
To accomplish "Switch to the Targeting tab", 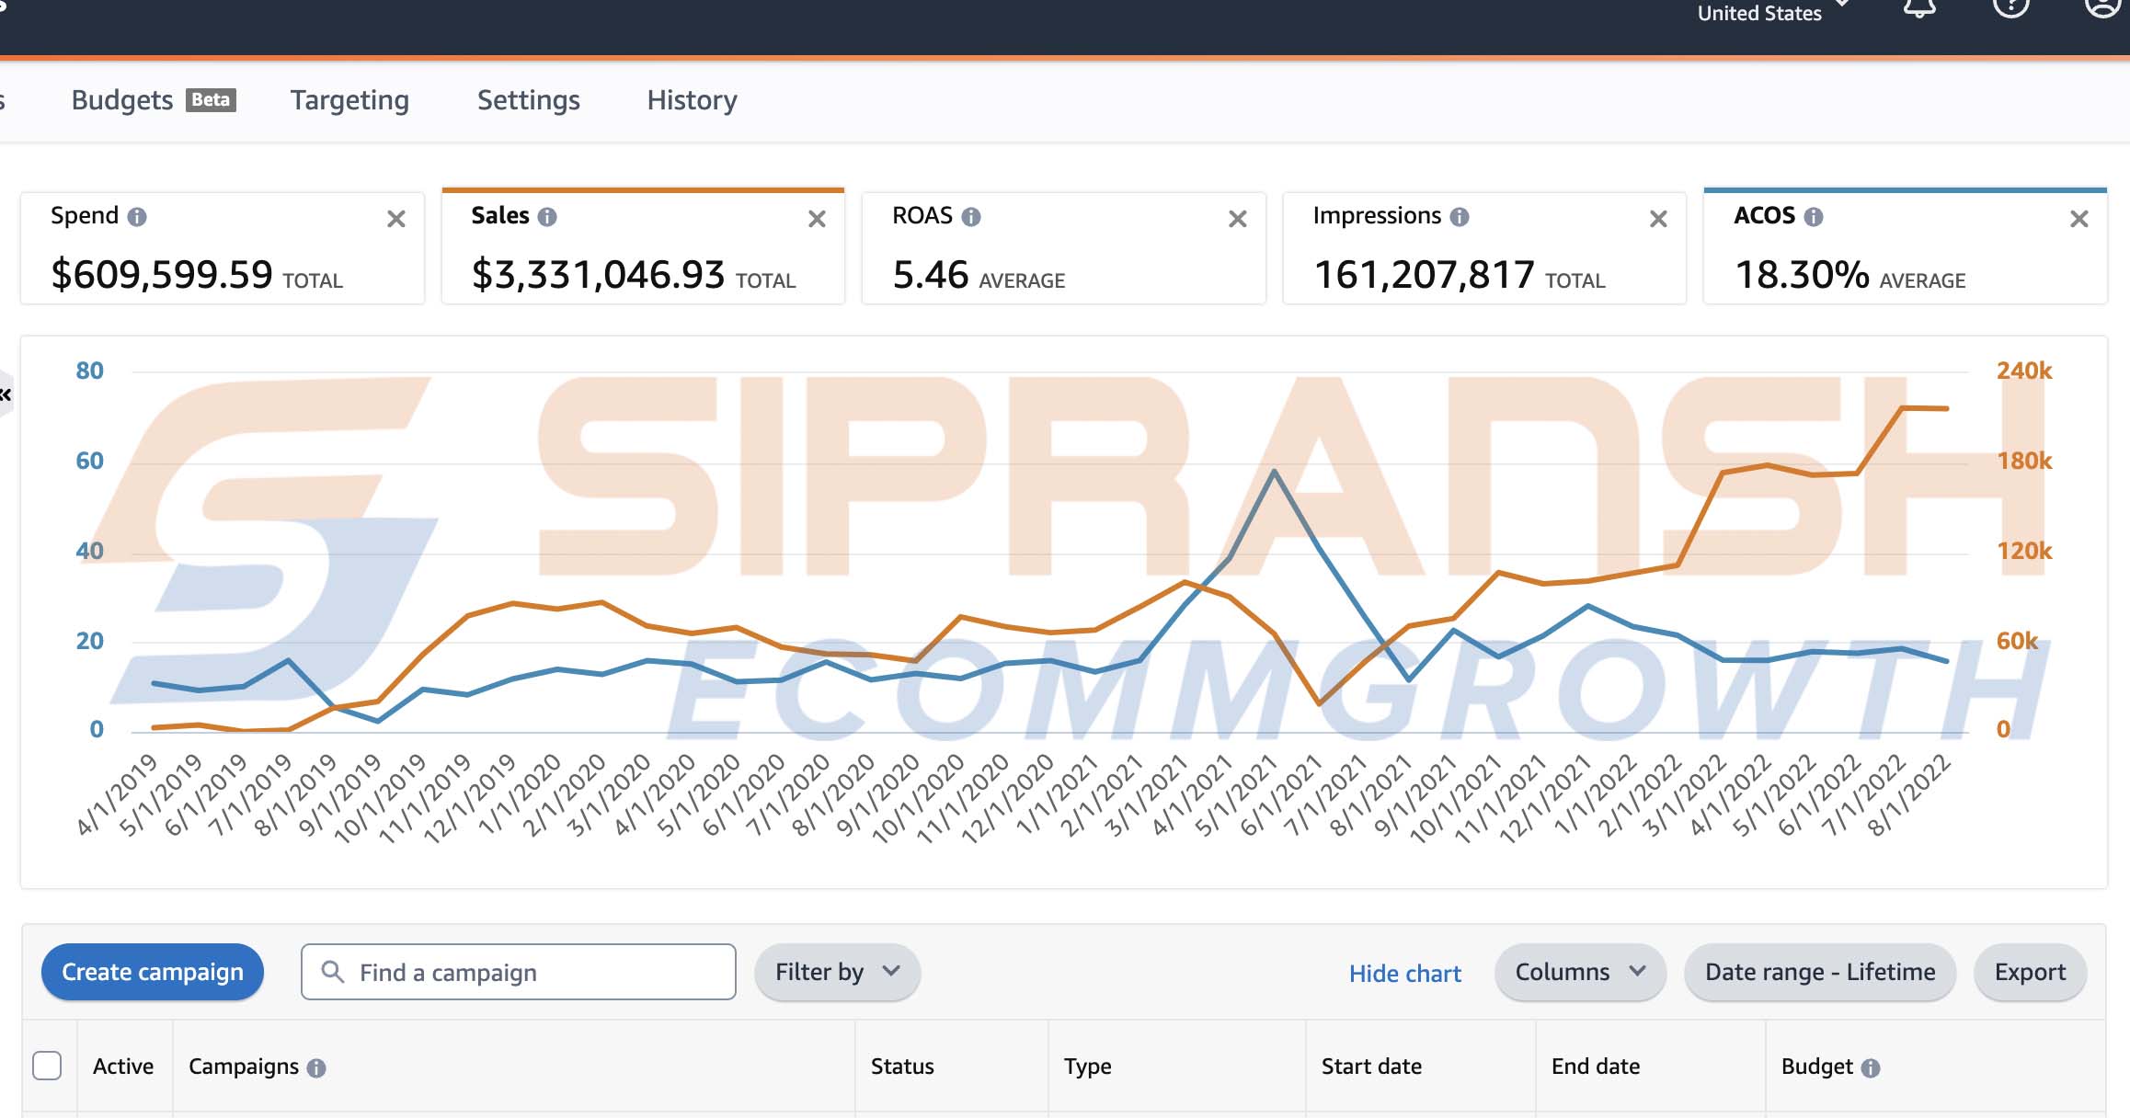I will click(x=349, y=99).
